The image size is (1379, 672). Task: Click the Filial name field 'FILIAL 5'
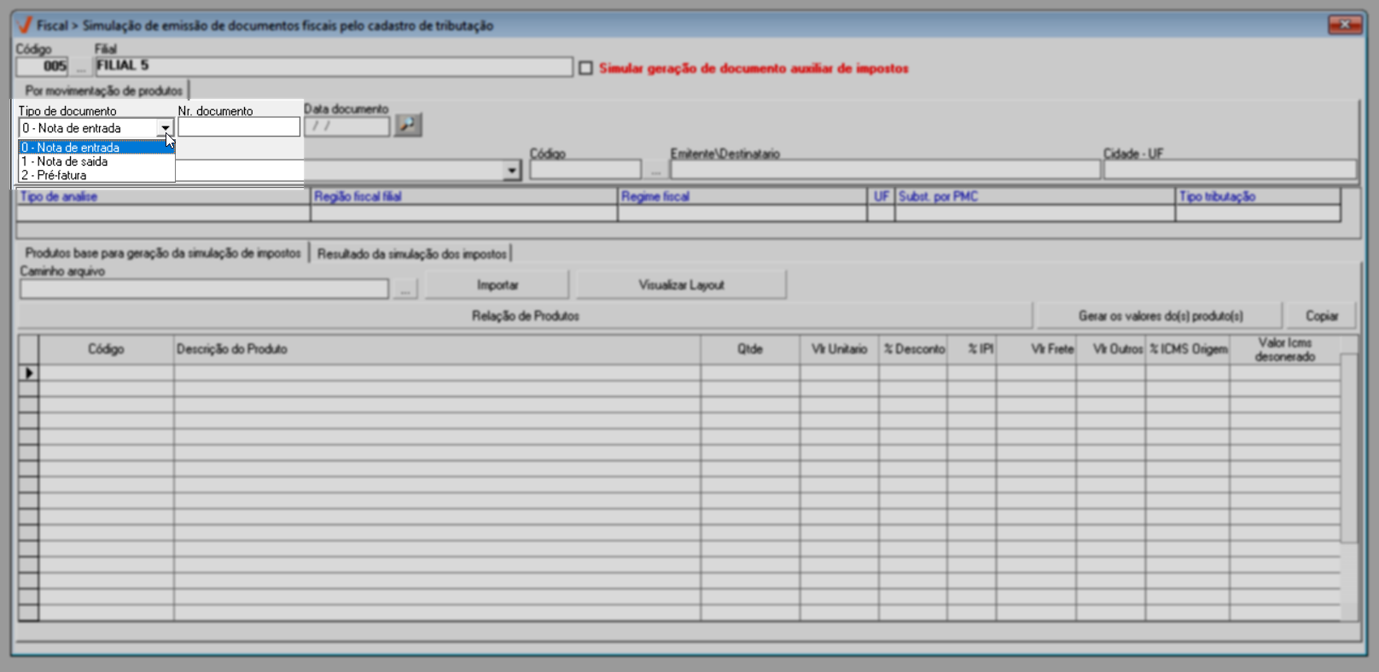[x=334, y=67]
